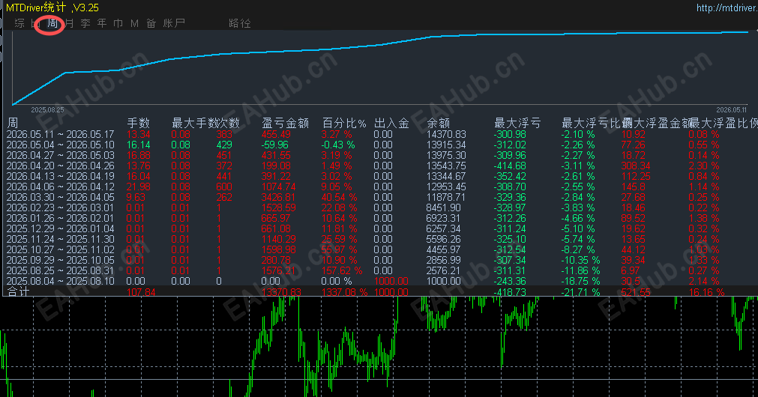Click the 2025.08.25 chart start date
Viewport: 758px width, 397px height.
click(47, 110)
